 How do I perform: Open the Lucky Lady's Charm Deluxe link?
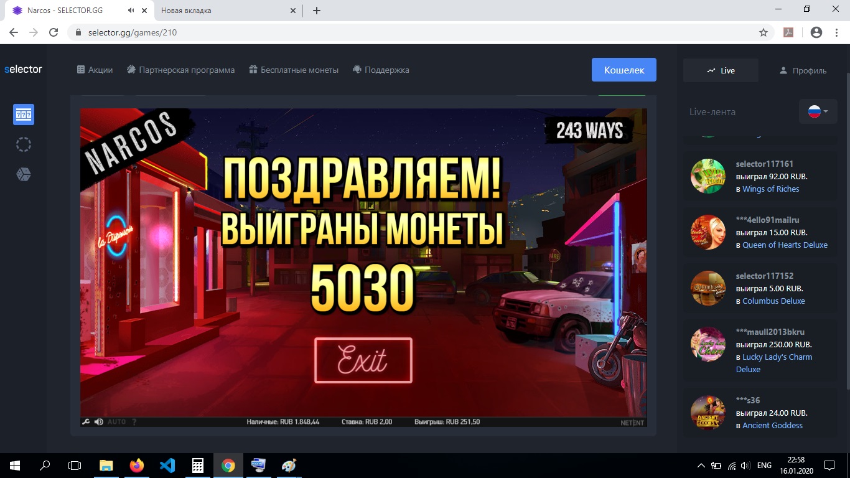click(x=774, y=363)
